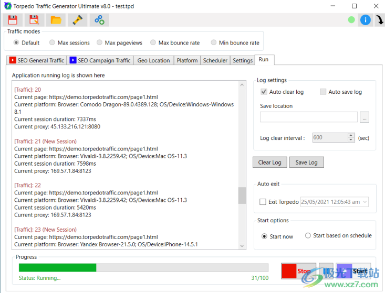Select the Run tab
The image size is (385, 293).
pyautogui.click(x=264, y=60)
